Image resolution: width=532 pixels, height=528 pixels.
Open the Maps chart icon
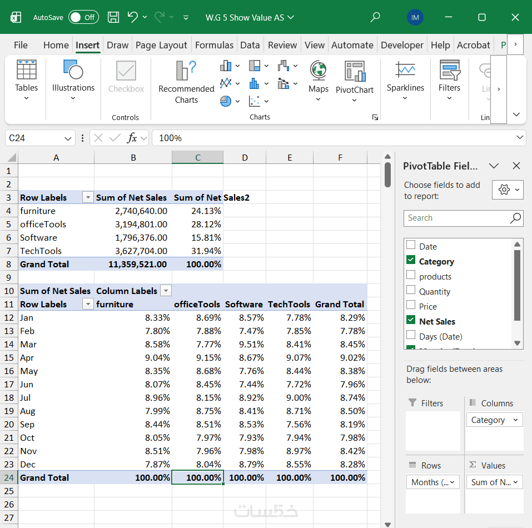click(x=318, y=71)
